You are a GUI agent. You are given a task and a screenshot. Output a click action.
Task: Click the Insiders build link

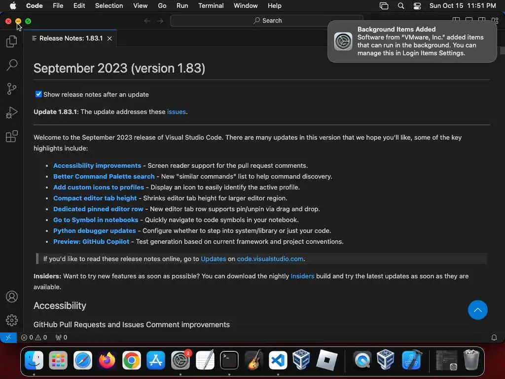[302, 276]
